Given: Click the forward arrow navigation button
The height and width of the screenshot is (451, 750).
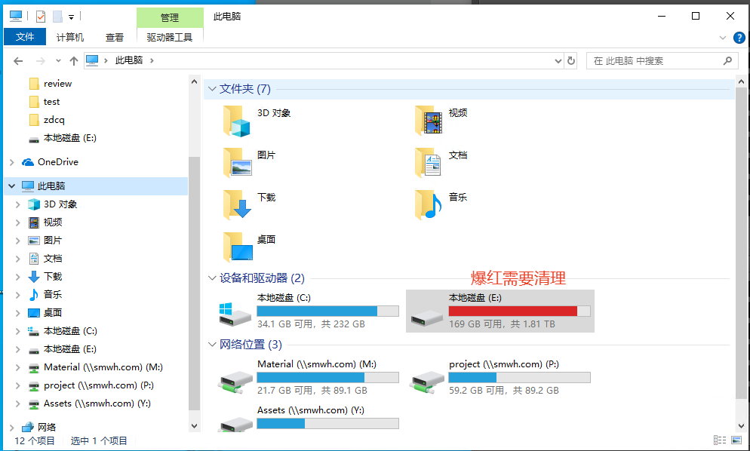Looking at the screenshot, I should (x=41, y=61).
